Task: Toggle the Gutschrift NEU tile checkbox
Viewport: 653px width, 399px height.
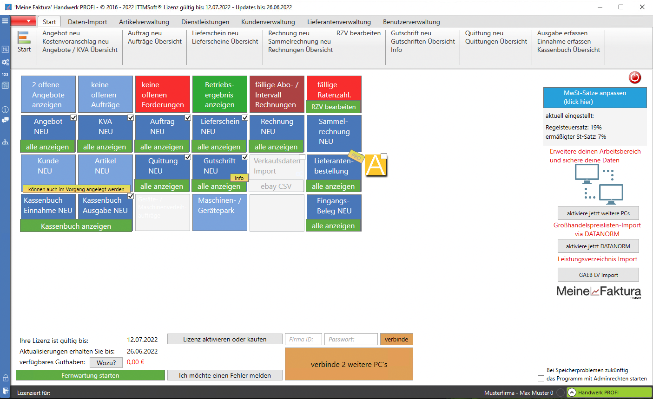Action: [x=245, y=157]
